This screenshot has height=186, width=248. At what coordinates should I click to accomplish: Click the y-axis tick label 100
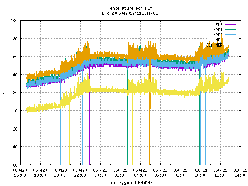pyautogui.click(x=14, y=21)
